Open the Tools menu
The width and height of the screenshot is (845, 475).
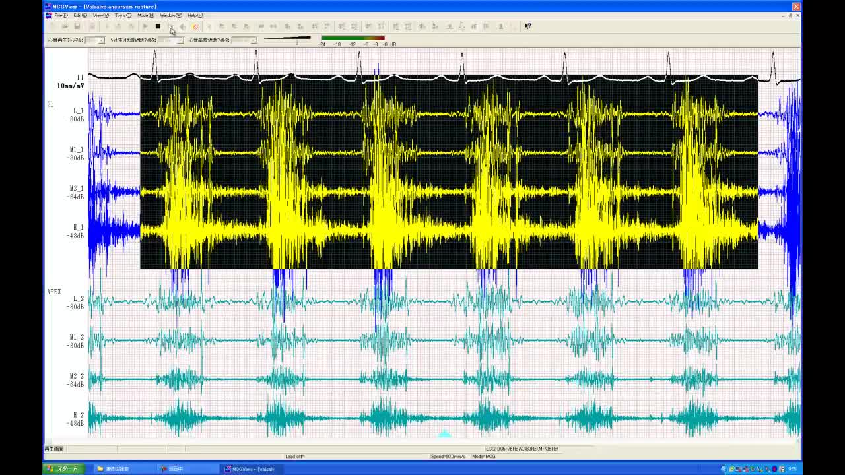(x=122, y=15)
